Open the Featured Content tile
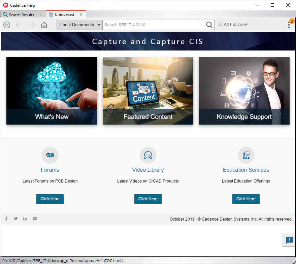Screen dimensions: 296x264 (148, 91)
